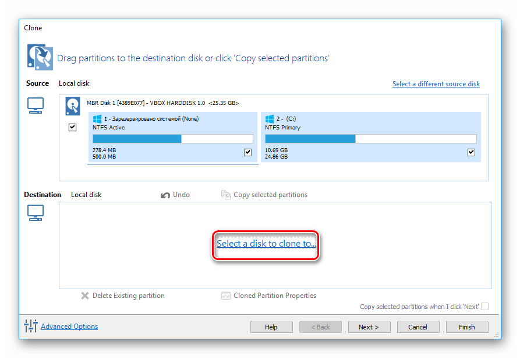
Task: Click the C: partition usage bar
Action: (370, 139)
